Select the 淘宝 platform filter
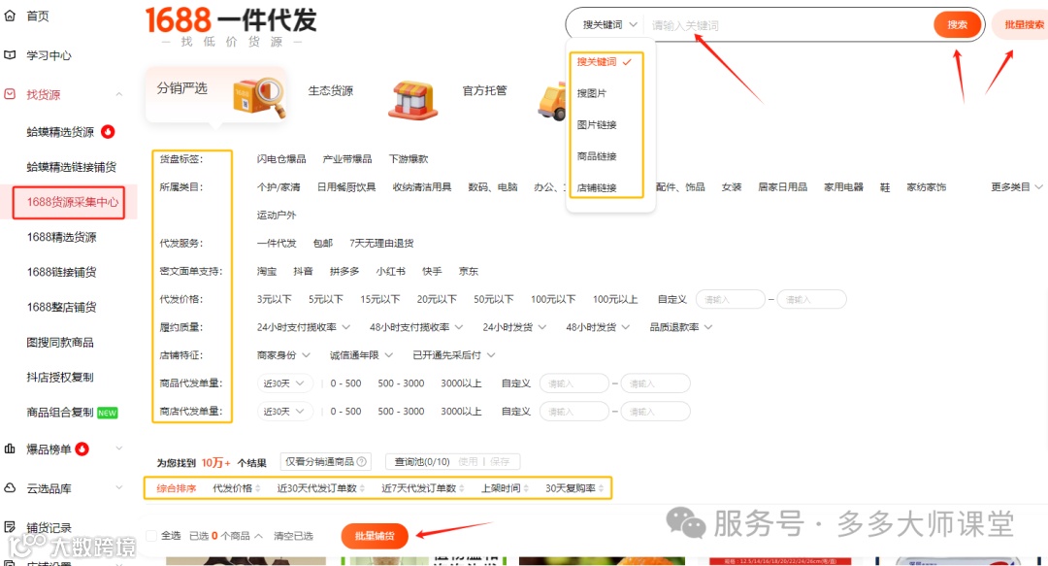Viewport: 1048px width, 566px height. [x=267, y=271]
